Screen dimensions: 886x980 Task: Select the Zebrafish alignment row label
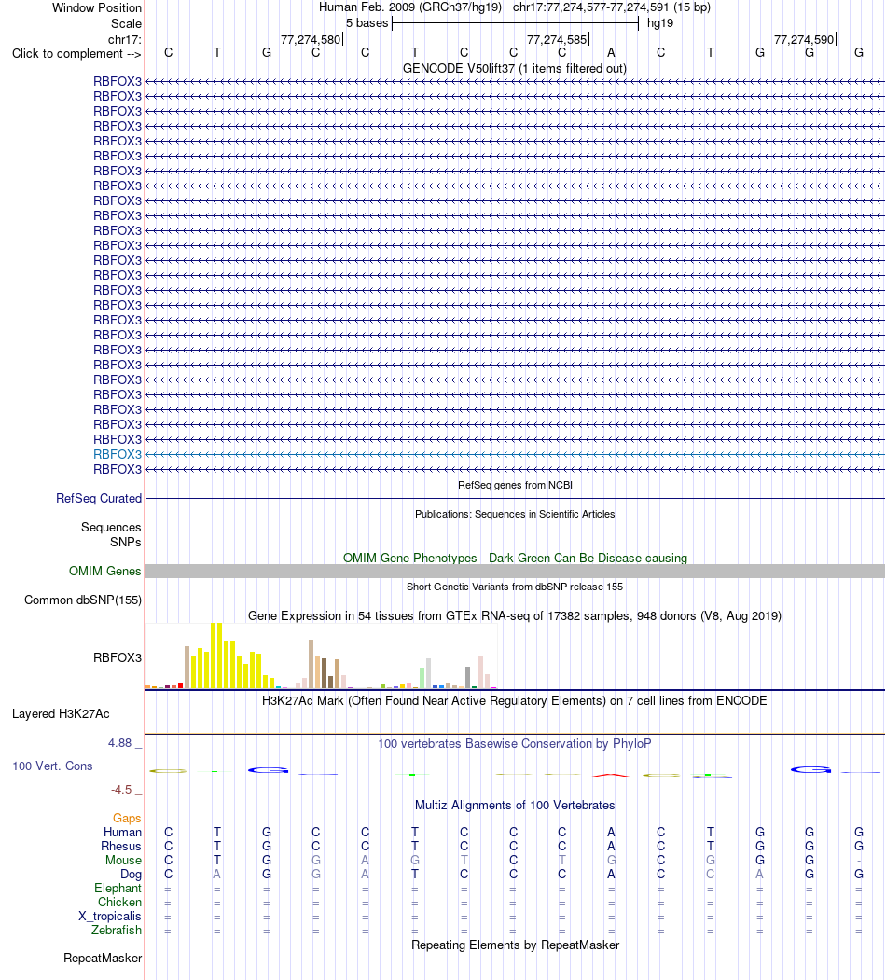point(117,930)
